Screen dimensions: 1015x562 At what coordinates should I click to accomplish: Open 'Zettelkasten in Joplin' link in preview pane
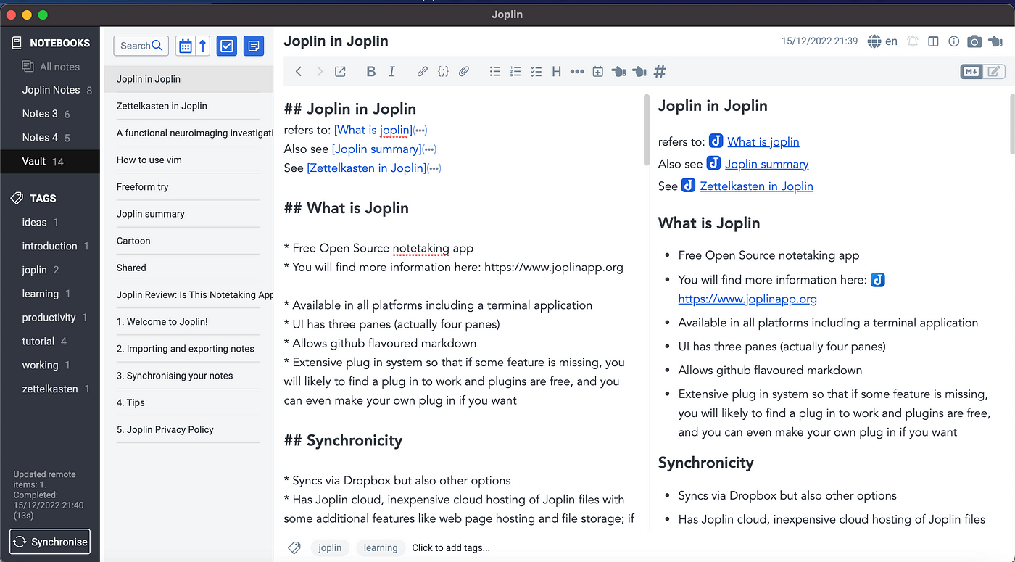click(756, 186)
